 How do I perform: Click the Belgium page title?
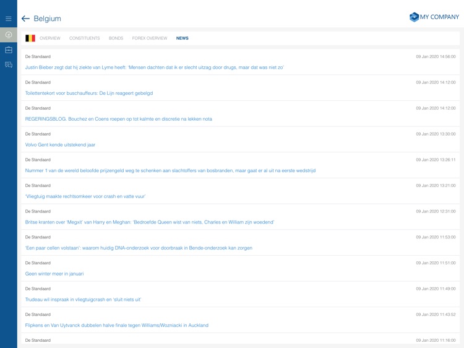(48, 19)
